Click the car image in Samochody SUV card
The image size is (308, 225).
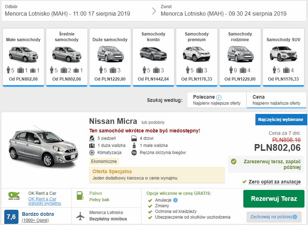(x=283, y=54)
